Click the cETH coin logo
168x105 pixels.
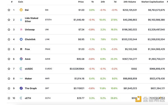click(21, 98)
